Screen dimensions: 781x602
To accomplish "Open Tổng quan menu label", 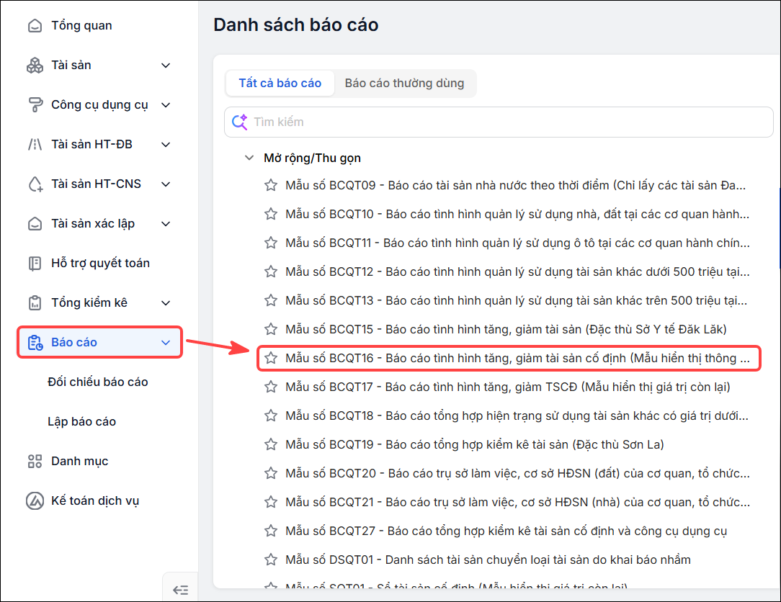I will 81,25.
